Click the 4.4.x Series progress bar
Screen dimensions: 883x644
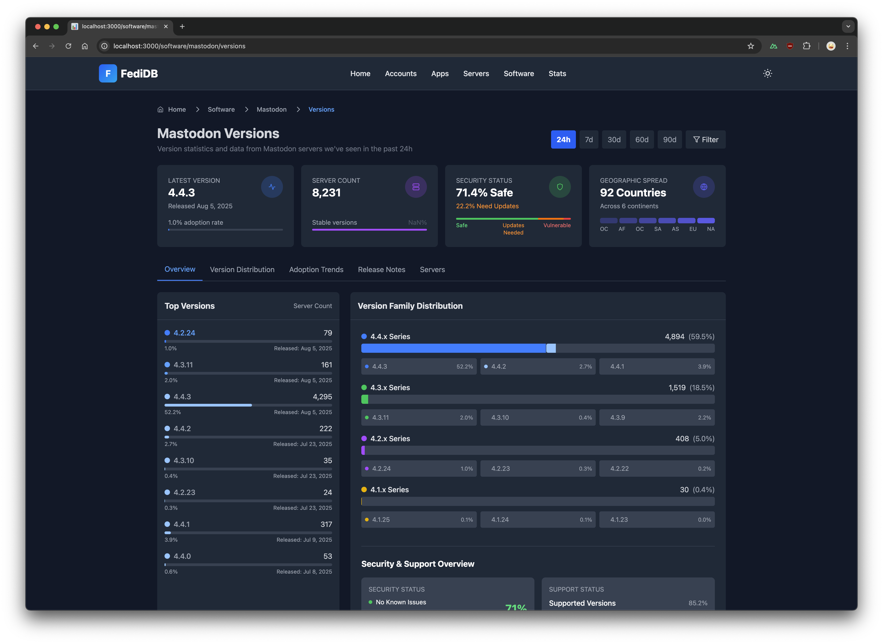click(x=537, y=348)
